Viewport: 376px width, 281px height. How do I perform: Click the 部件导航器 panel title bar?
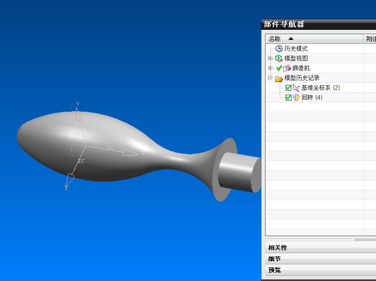pyautogui.click(x=319, y=24)
